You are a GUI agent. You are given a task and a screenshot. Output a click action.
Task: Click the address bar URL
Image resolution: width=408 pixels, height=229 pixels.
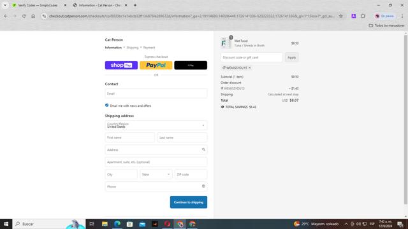coord(192,16)
